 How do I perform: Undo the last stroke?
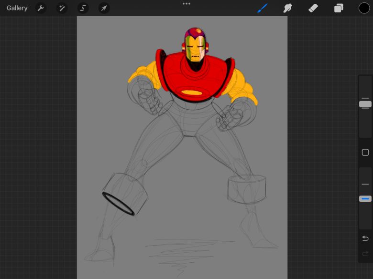pyautogui.click(x=365, y=238)
